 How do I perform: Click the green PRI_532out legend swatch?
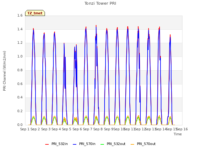pos(102,144)
